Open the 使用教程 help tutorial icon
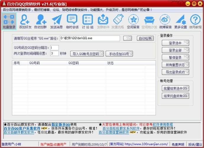 click(x=195, y=22)
